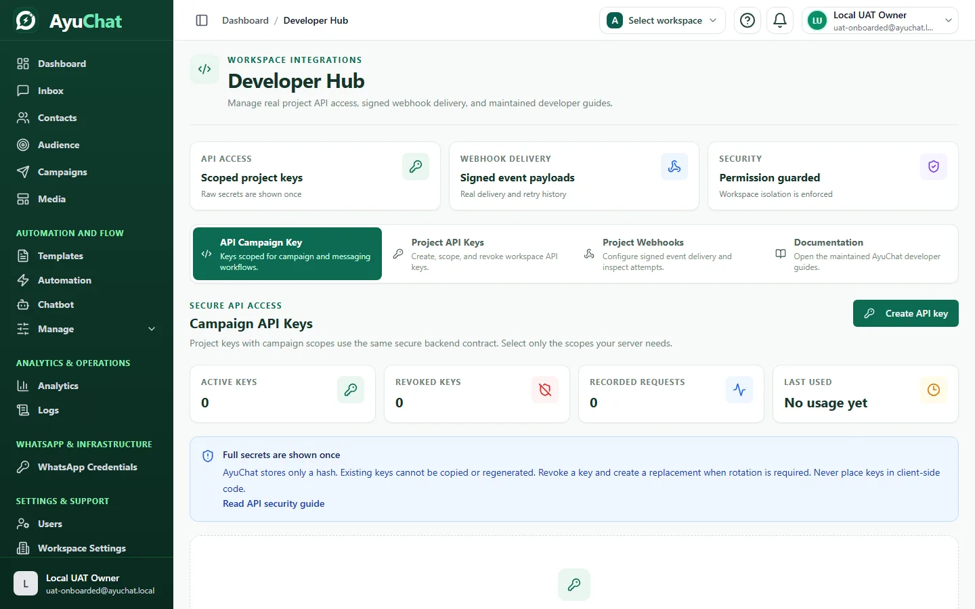Image resolution: width=975 pixels, height=609 pixels.
Task: Switch to the Project Webhooks tab
Action: pyautogui.click(x=670, y=254)
